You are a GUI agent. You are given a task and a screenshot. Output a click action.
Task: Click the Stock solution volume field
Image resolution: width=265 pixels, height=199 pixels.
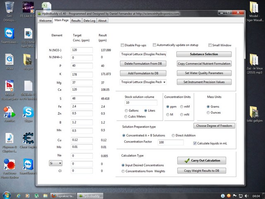point(141,103)
